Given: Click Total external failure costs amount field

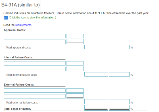Looking at the screenshot, I should pos(96,102).
